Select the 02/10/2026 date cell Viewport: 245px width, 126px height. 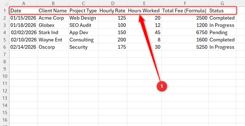point(24,40)
